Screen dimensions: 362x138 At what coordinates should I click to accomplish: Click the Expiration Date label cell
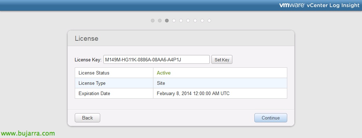(114, 94)
